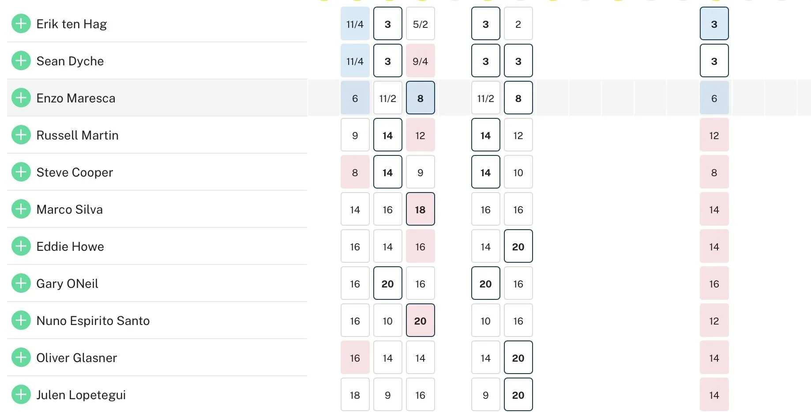The width and height of the screenshot is (811, 412).
Task: Click the plus icon for Gary ONeil
Action: coord(21,283)
